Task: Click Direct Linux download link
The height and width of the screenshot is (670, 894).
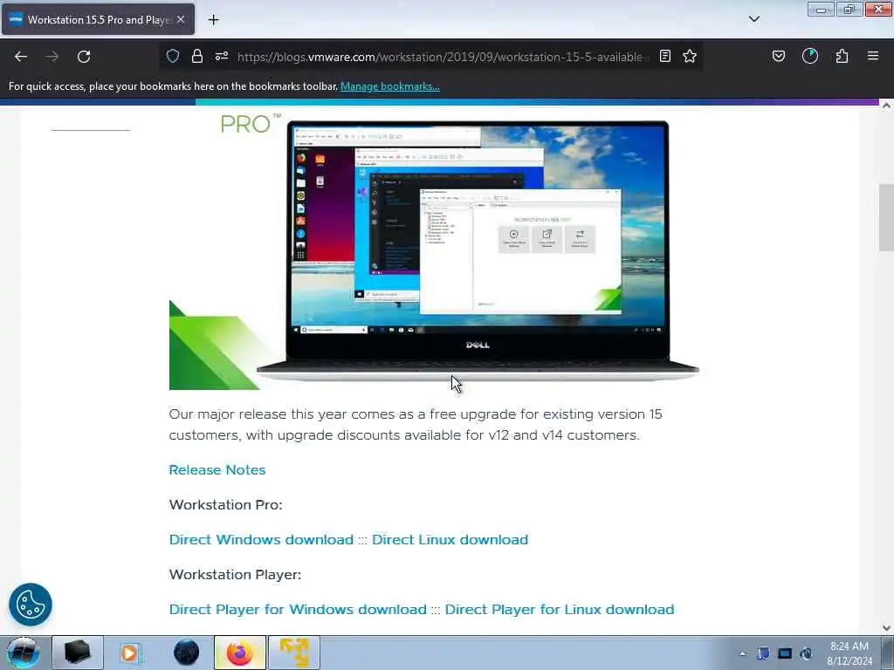Action: tap(450, 539)
